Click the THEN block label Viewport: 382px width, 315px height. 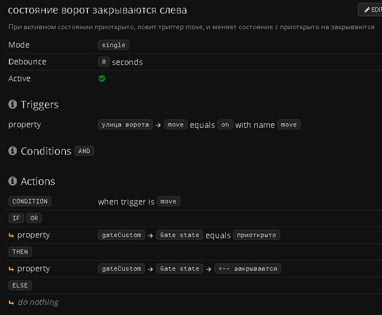pyautogui.click(x=20, y=252)
